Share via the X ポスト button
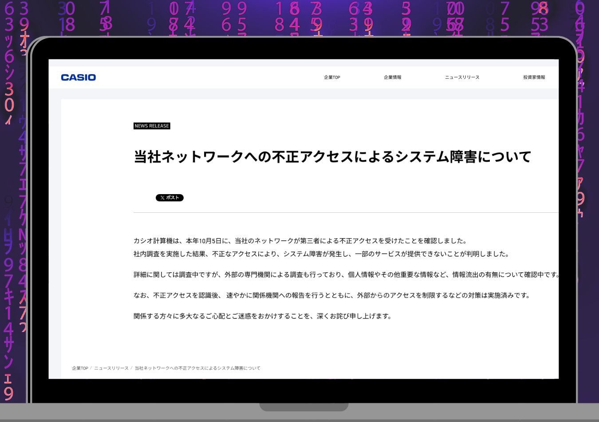Image resolution: width=599 pixels, height=422 pixels. [169, 198]
